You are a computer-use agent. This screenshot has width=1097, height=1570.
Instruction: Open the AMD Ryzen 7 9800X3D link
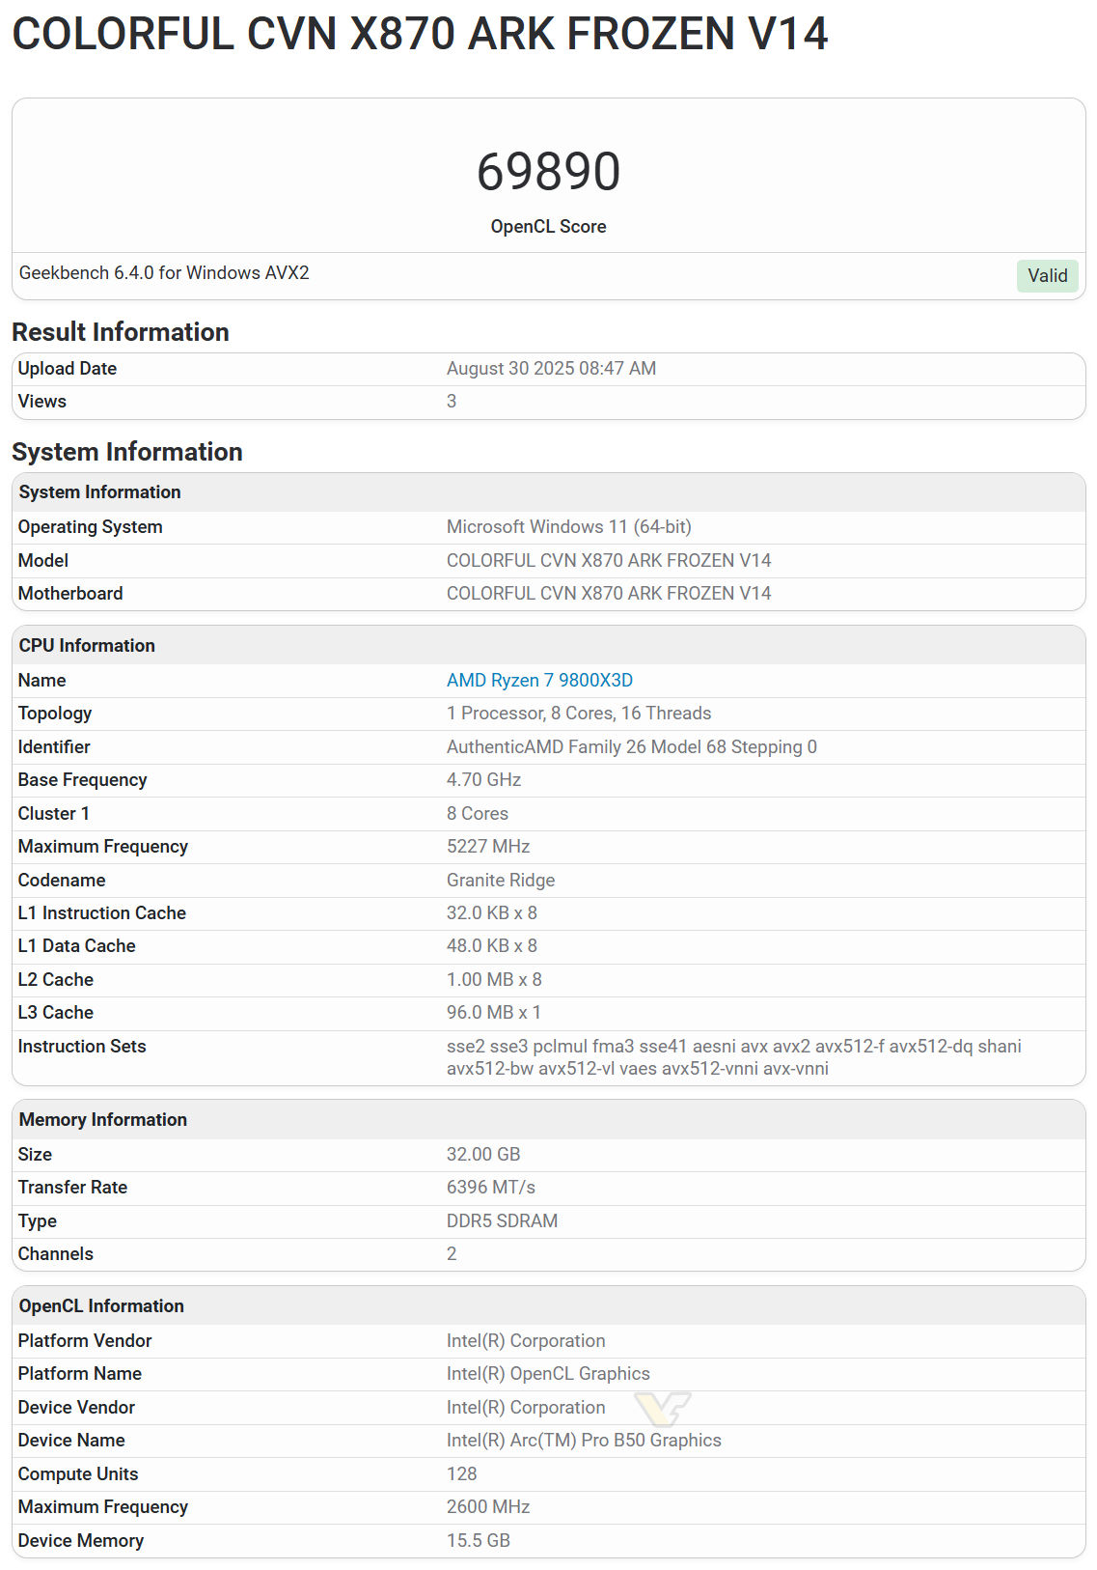click(x=539, y=681)
